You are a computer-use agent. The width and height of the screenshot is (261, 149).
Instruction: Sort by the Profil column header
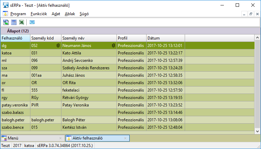tap(131, 38)
